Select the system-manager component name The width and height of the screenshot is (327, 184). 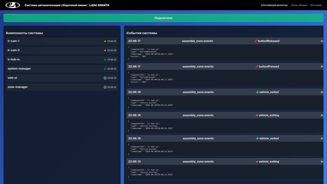(19, 69)
